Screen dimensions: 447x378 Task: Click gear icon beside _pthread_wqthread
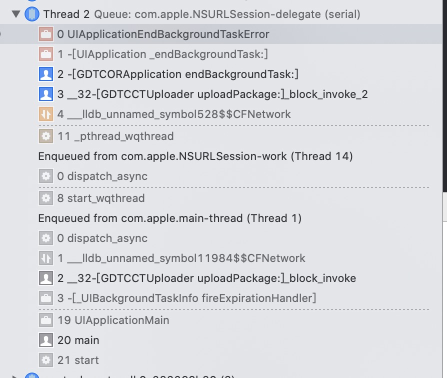click(46, 136)
